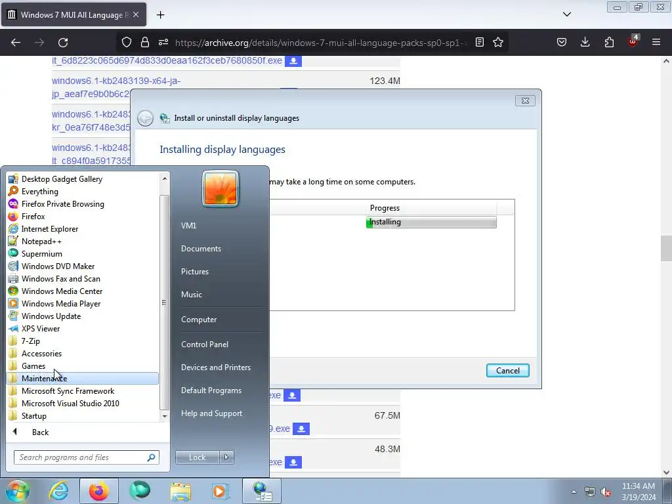
Task: Go back one page in Firefox
Action: 16,43
